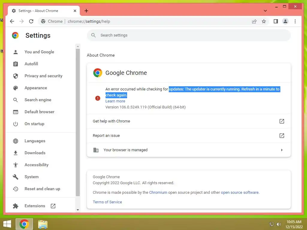This screenshot has width=307, height=230.
Task: Click the Copyright 2022 Google LLC text
Action: pos(133,183)
